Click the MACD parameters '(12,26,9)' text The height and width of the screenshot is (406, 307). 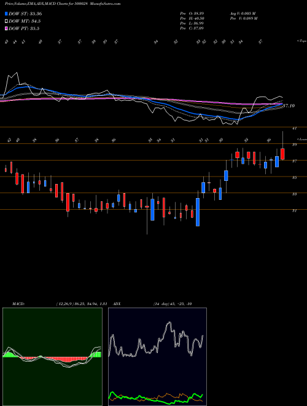(x=64, y=304)
